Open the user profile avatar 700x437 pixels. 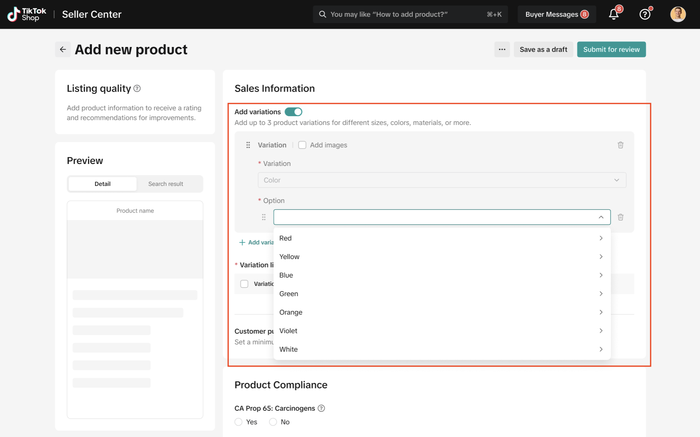pyautogui.click(x=678, y=14)
